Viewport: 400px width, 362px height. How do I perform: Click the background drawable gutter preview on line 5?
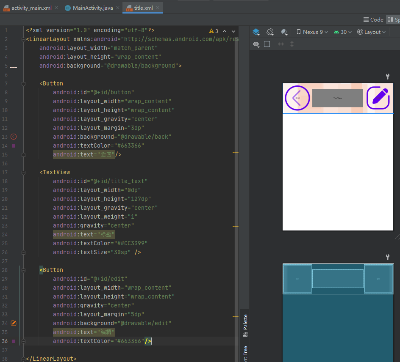[14, 67]
